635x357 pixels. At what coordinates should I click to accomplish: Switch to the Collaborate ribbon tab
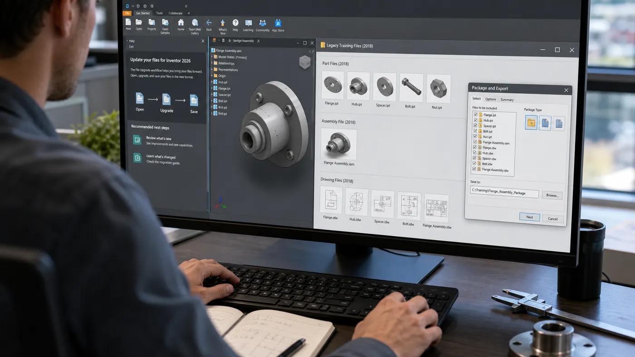[x=176, y=13]
